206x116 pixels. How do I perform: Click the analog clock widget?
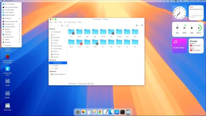(180, 13)
